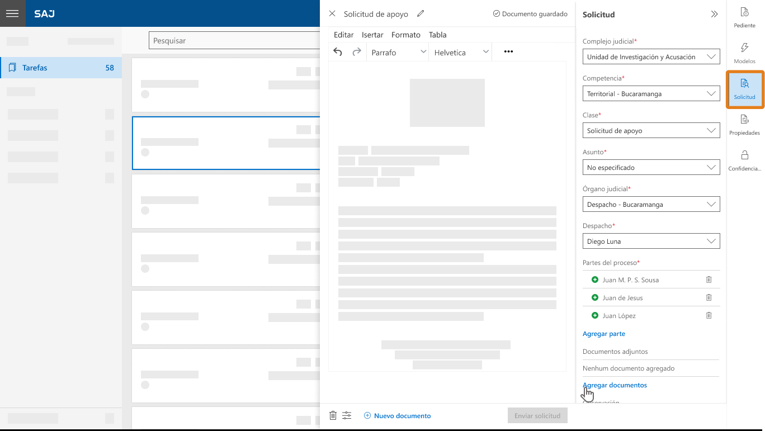Viewport: 765px width, 431px height.
Task: Open Órgano judicial dropdown
Action: coord(651,205)
